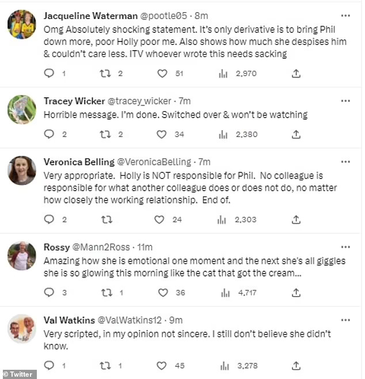Open more options on Veronica Belling's tweet
Viewport: 365px width, 379px height.
click(x=345, y=162)
